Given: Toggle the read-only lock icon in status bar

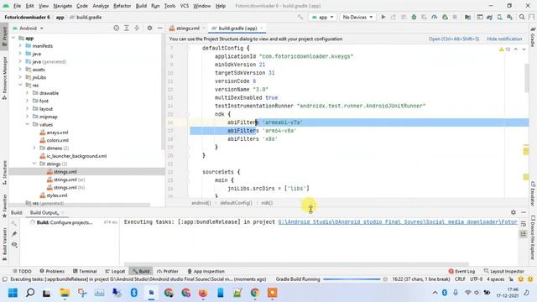Looking at the screenshot, I should (511, 279).
